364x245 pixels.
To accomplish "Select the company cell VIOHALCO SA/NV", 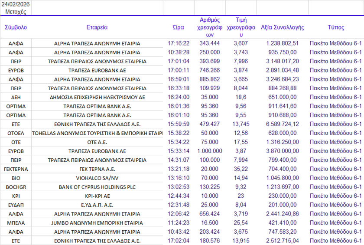I will pos(97,178).
